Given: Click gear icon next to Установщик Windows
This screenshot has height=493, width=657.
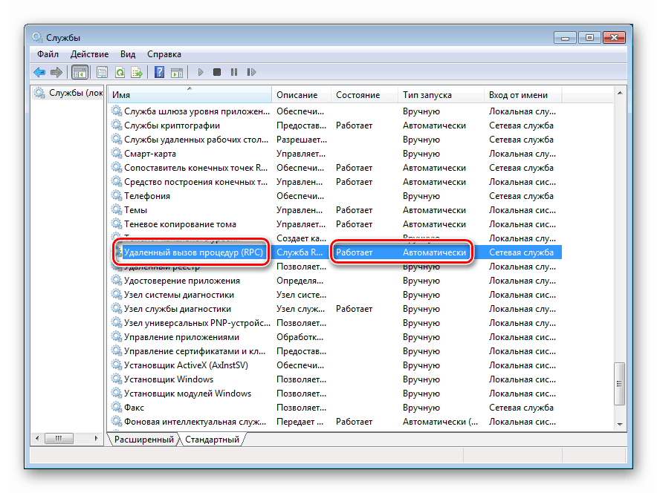Looking at the screenshot, I should [x=116, y=379].
